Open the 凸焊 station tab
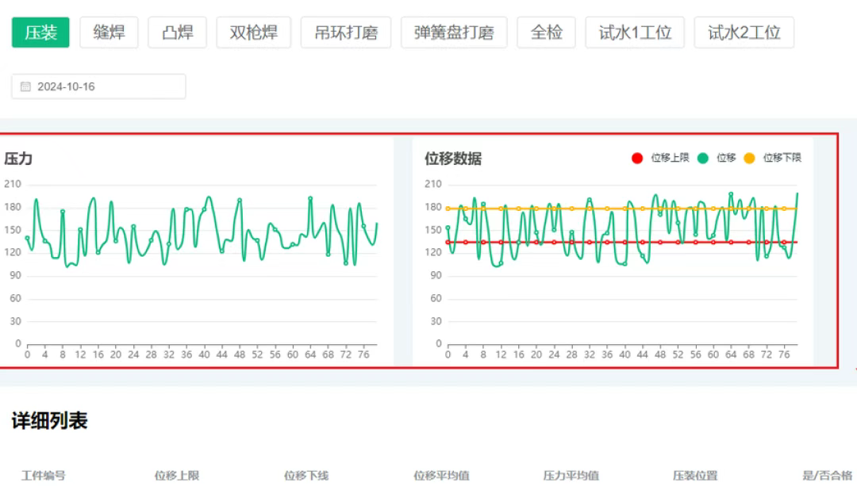The image size is (857, 486). point(177,33)
